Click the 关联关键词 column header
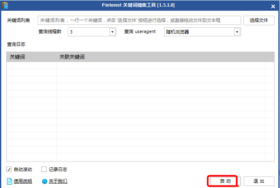 161,57
